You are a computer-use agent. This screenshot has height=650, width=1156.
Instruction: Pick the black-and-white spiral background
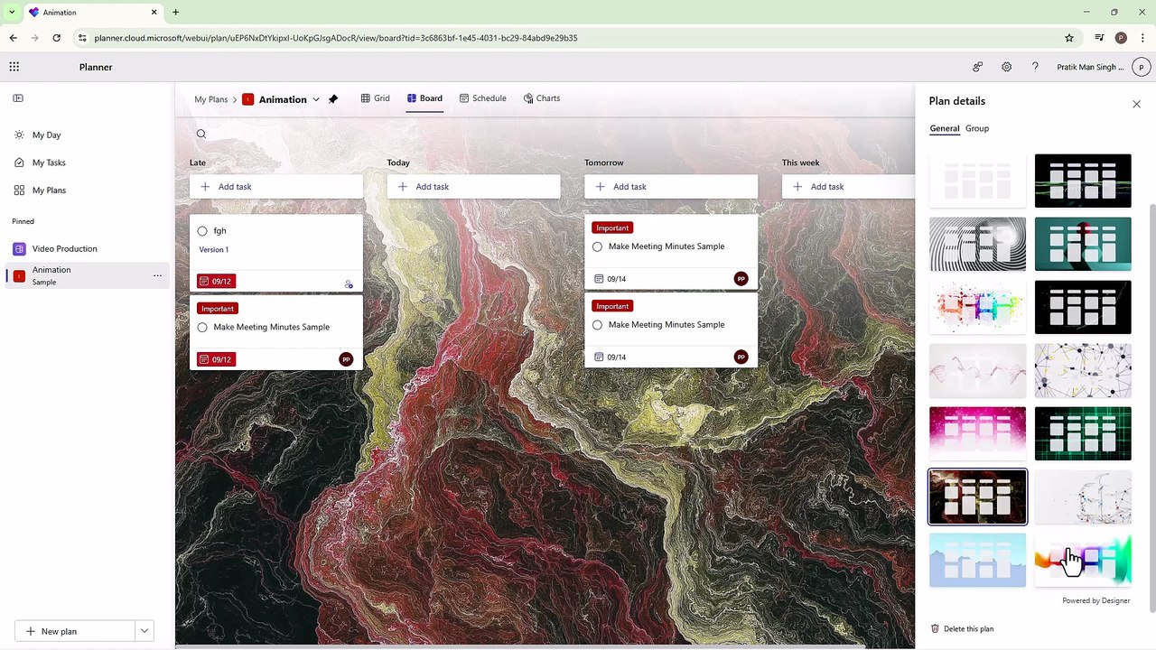pos(977,244)
